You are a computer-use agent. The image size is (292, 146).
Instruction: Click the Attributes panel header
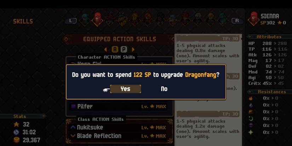269,37
